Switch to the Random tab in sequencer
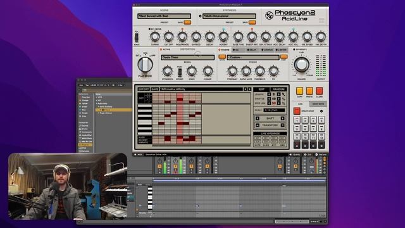This screenshot has width=405, height=228. pos(278,89)
